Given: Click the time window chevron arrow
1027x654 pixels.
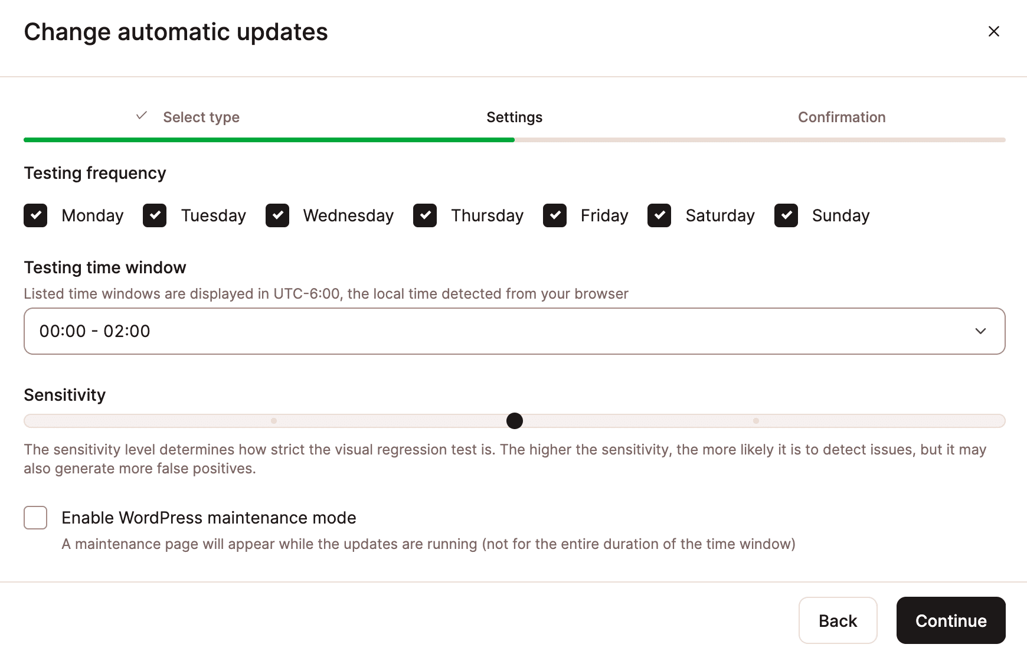Looking at the screenshot, I should 980,331.
